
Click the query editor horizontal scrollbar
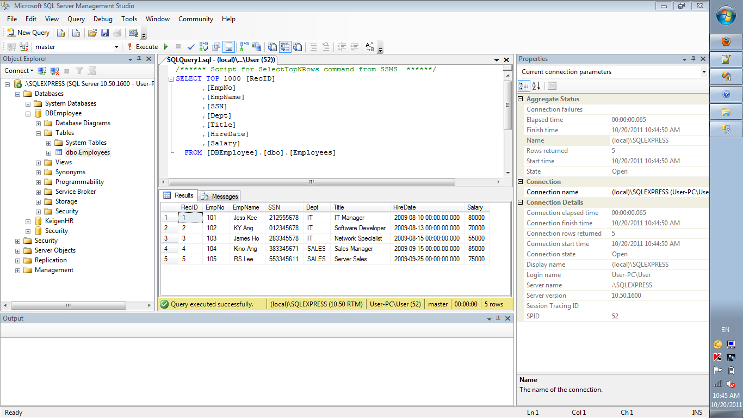click(312, 182)
